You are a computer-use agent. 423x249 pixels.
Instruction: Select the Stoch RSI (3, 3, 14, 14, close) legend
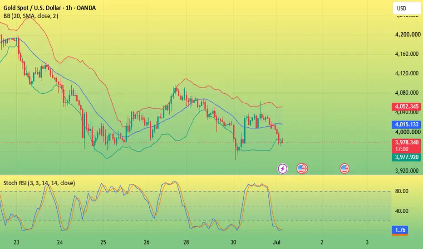(39, 183)
